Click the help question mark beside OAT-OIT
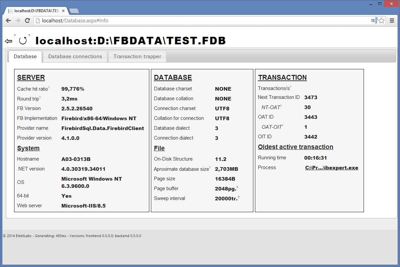 coord(283,125)
